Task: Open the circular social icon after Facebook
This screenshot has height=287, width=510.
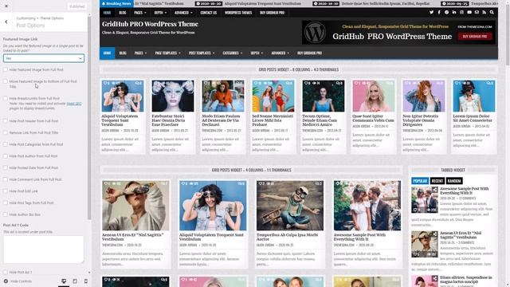Action: coord(446,13)
